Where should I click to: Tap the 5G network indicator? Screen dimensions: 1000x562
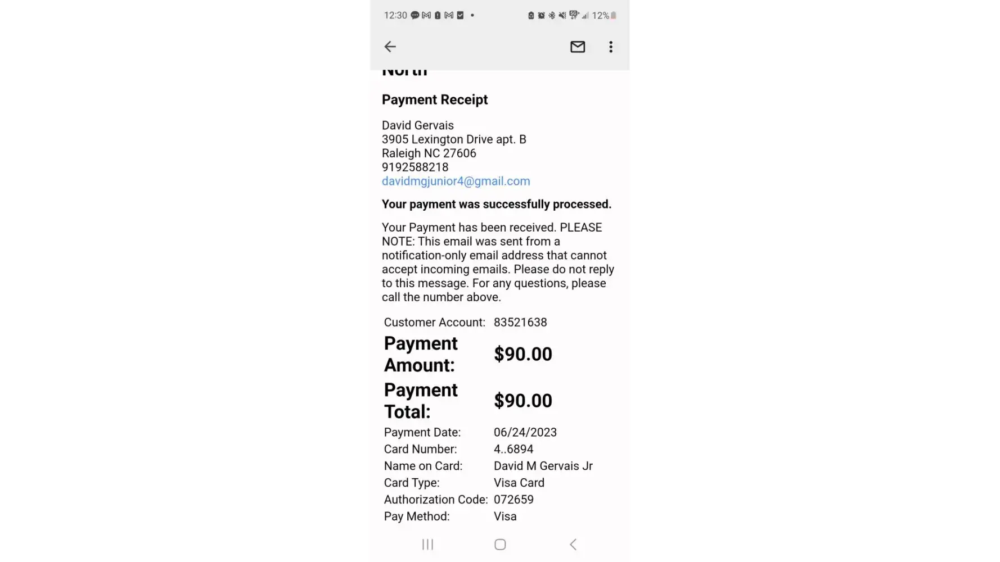(x=574, y=15)
